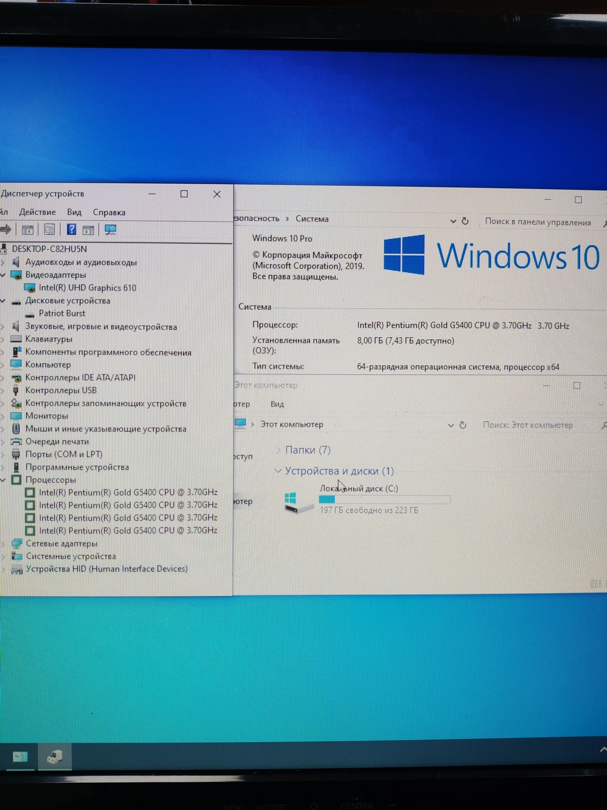
Task: Collapse the Процессоры tree node arrow
Action: click(3, 480)
